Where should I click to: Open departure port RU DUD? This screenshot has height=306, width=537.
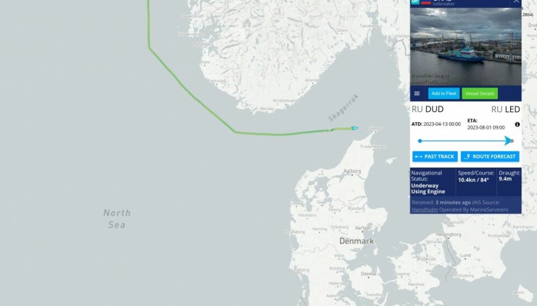coord(427,109)
